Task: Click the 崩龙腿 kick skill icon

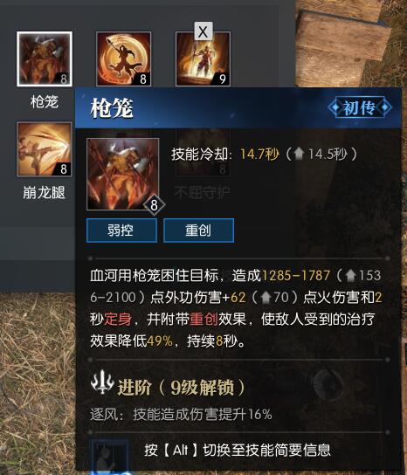Action: coord(45,149)
